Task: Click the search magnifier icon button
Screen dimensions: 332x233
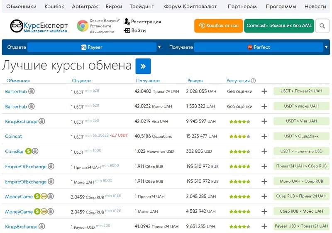Action: point(322,26)
